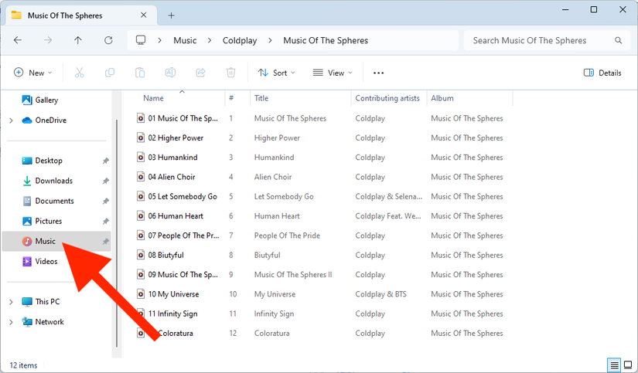Screen dimensions: 638x373
Task: Open the Sort dropdown
Action: click(277, 73)
